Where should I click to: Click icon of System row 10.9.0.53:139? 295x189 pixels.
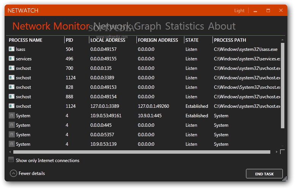[11, 144]
